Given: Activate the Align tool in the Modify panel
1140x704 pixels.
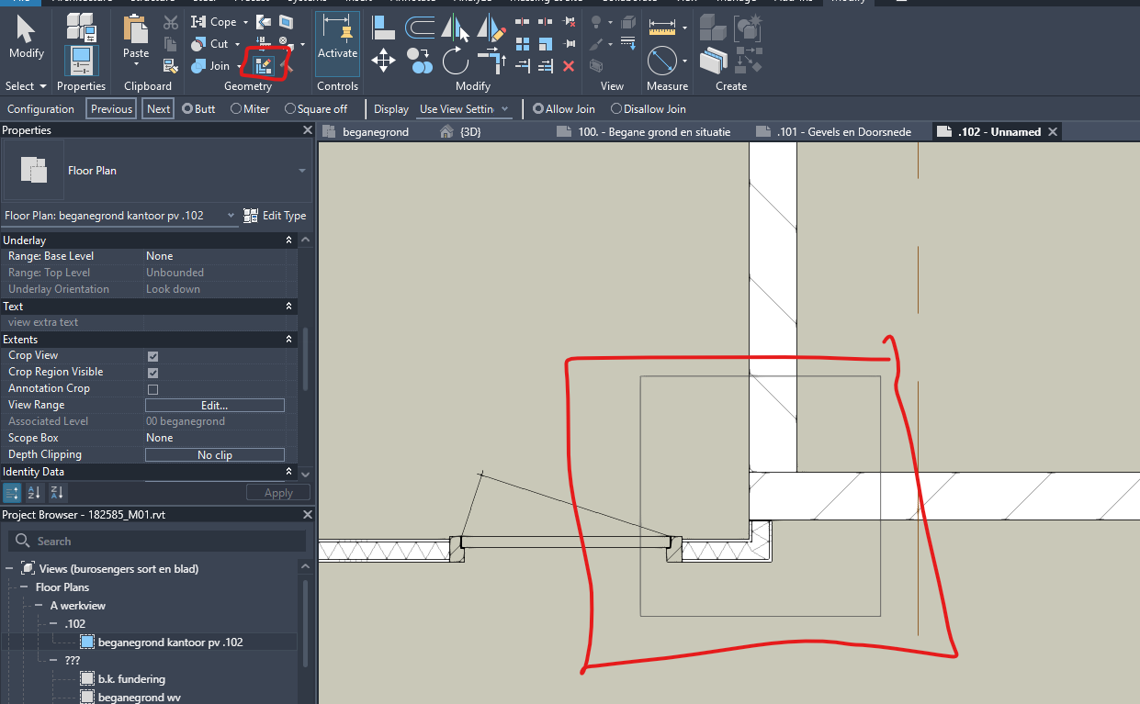Looking at the screenshot, I should pos(383,28).
